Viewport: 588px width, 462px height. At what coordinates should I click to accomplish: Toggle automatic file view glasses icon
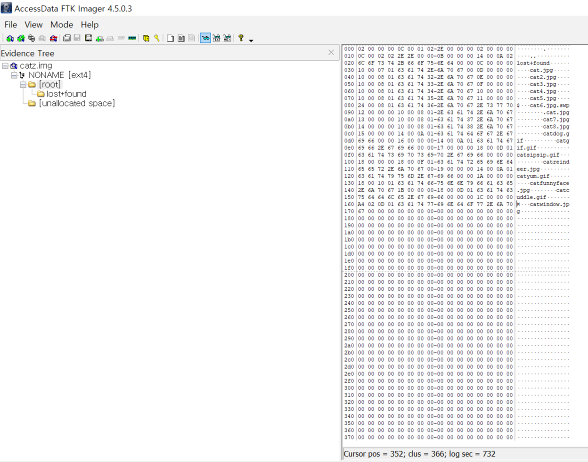(x=205, y=38)
